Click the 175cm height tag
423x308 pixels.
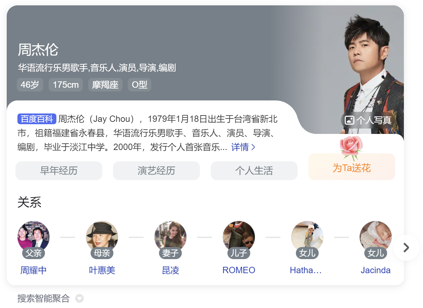(x=66, y=85)
